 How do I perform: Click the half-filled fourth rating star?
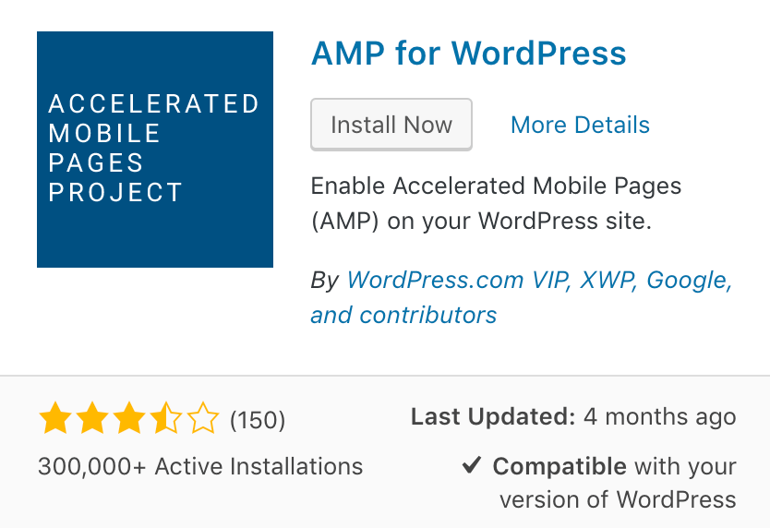166,418
